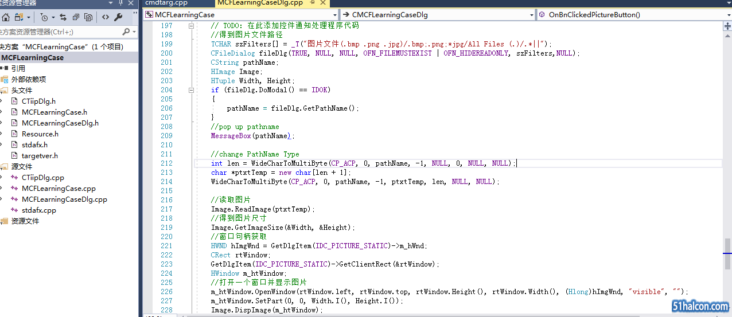Click the properties wrench icon
Image resolution: width=732 pixels, height=317 pixels.
click(118, 17)
